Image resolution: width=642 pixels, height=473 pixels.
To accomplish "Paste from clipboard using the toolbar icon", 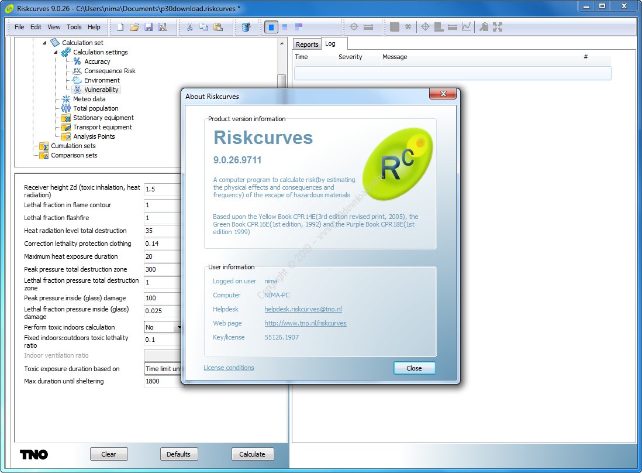I will 218,27.
